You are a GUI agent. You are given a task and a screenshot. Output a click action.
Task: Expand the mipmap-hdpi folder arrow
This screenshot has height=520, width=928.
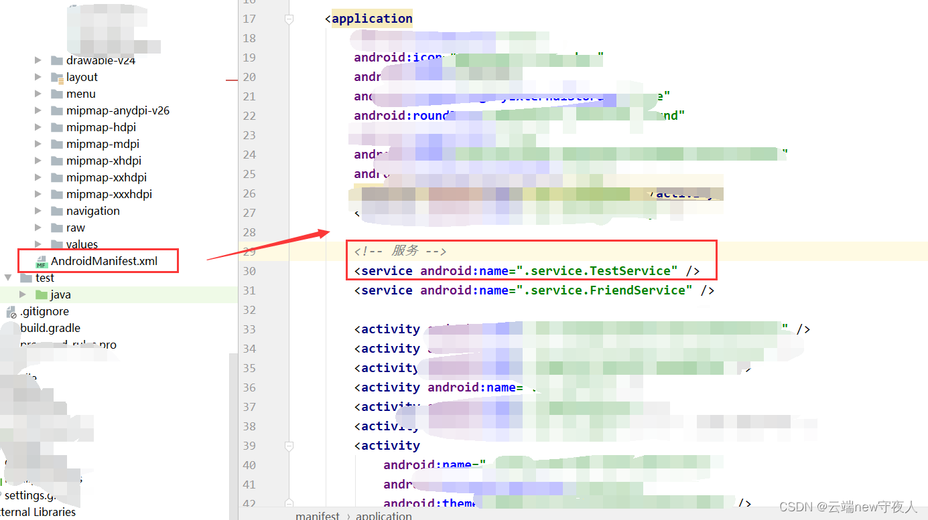click(x=38, y=127)
